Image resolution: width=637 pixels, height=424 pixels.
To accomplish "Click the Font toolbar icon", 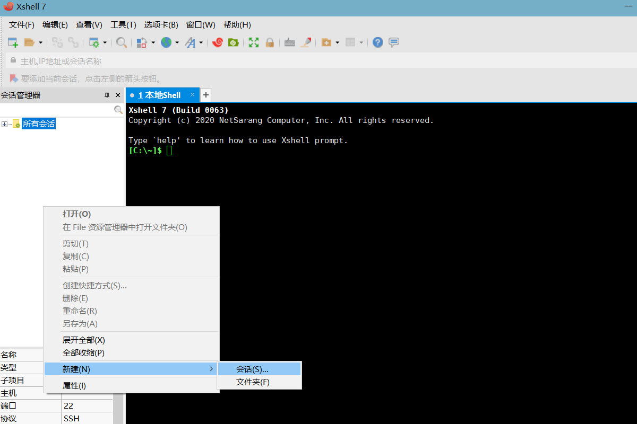I will click(x=190, y=42).
